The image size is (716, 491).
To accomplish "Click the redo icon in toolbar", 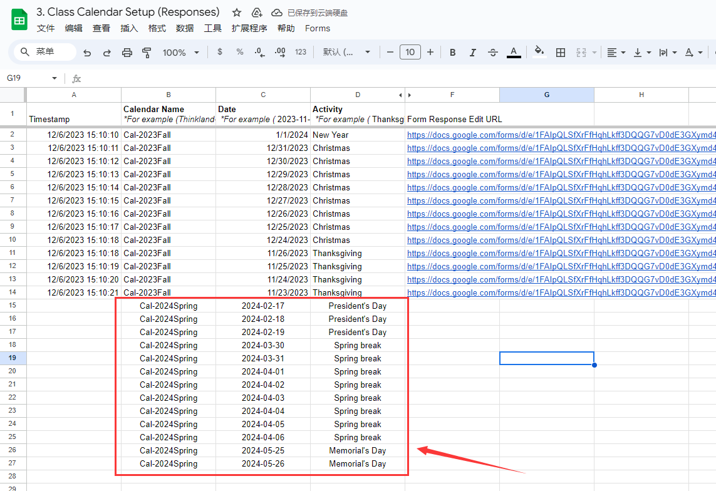I will click(x=107, y=53).
